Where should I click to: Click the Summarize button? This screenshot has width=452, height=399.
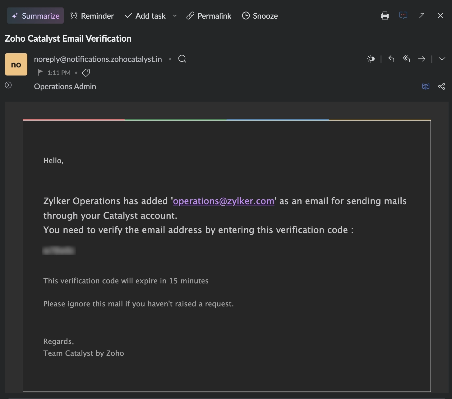(x=35, y=16)
